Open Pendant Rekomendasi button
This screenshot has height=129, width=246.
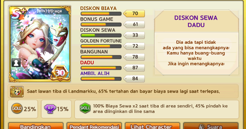94,126
